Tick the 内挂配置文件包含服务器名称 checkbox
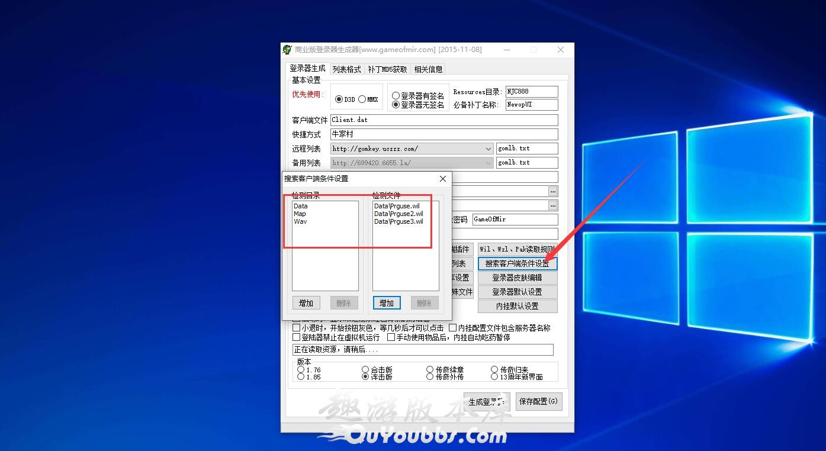The height and width of the screenshot is (451, 826). [452, 327]
